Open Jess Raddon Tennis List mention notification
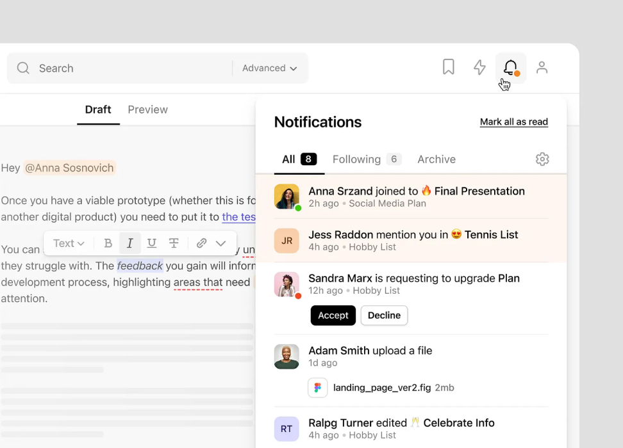This screenshot has width=623, height=448. click(x=411, y=241)
